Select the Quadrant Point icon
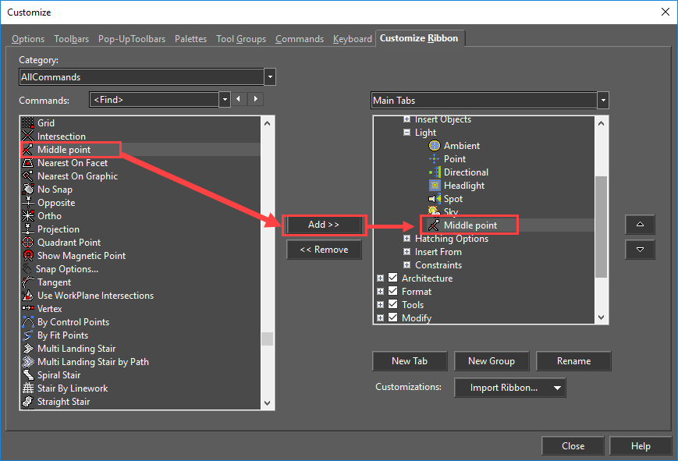This screenshot has height=461, width=678. click(28, 243)
